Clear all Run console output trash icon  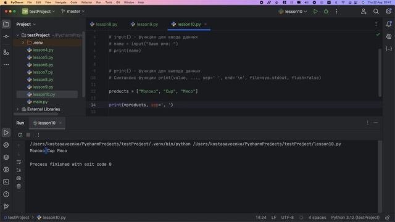[x=19, y=186]
